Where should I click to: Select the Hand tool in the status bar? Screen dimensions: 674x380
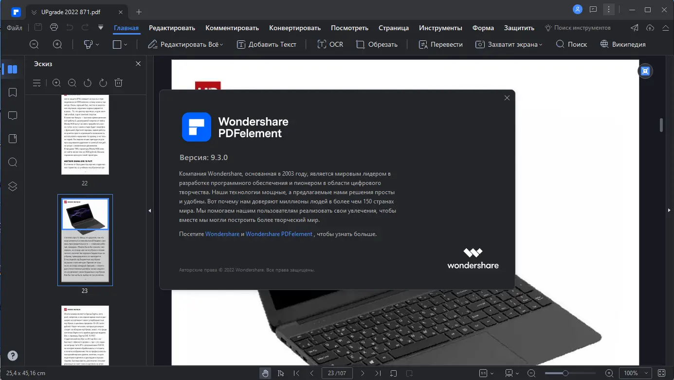click(265, 373)
